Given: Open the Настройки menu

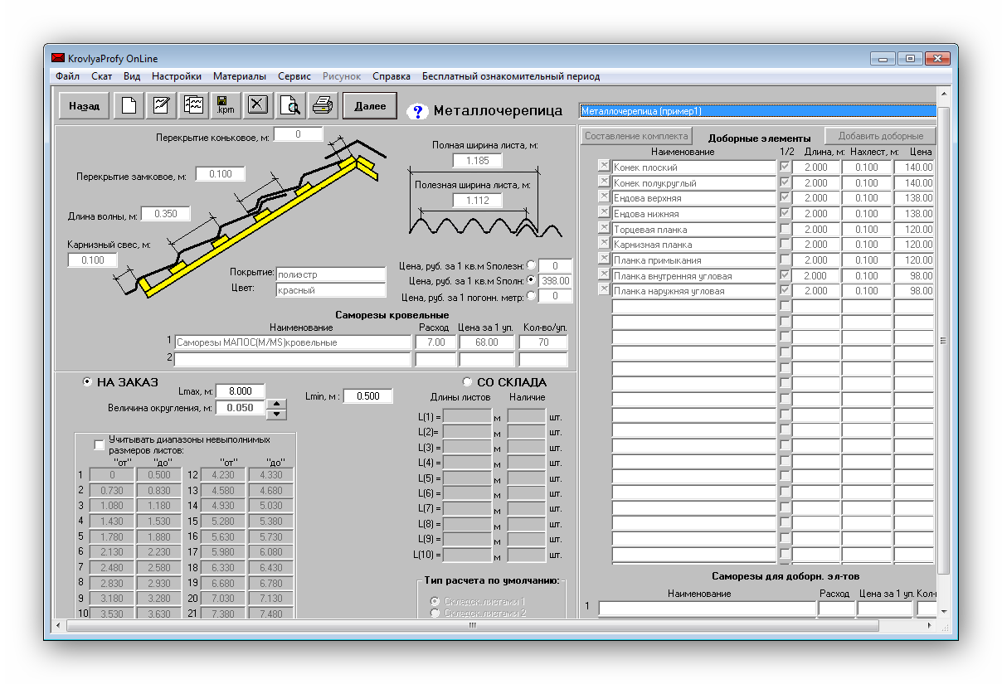Looking at the screenshot, I should (x=176, y=76).
